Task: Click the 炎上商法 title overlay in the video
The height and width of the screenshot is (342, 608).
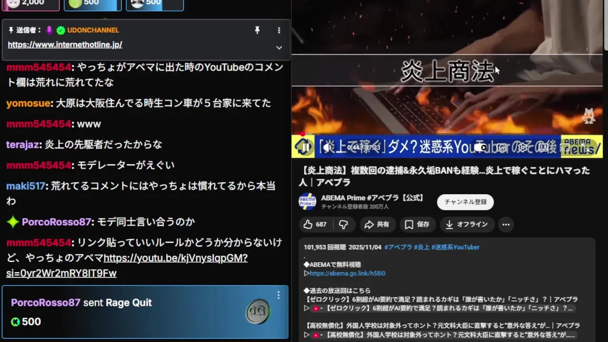Action: (x=447, y=71)
